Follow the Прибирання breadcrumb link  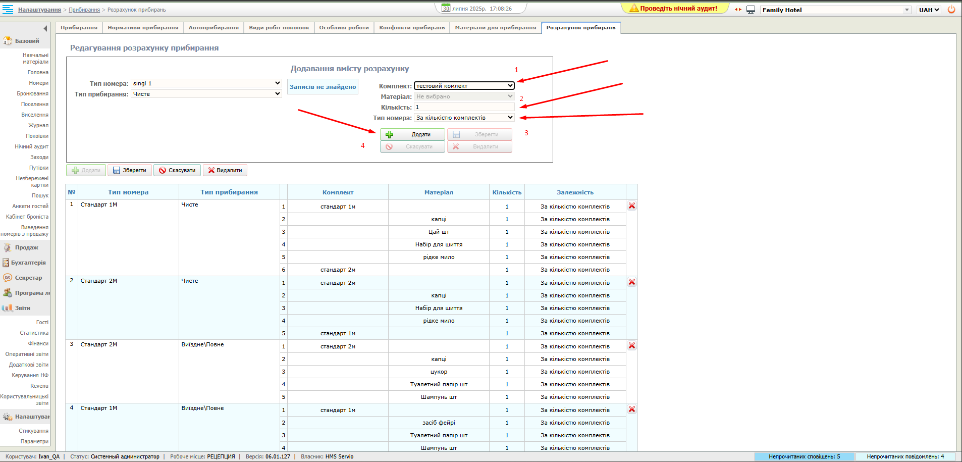84,10
